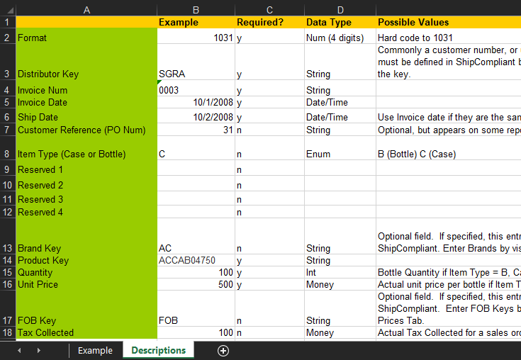Click the previous sheet navigation arrow
This screenshot has height=360, width=521.
click(19, 351)
